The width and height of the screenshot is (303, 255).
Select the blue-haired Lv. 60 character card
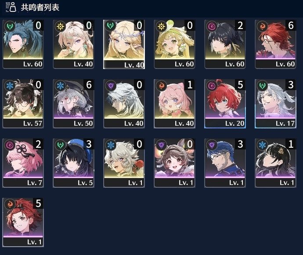click(x=23, y=44)
